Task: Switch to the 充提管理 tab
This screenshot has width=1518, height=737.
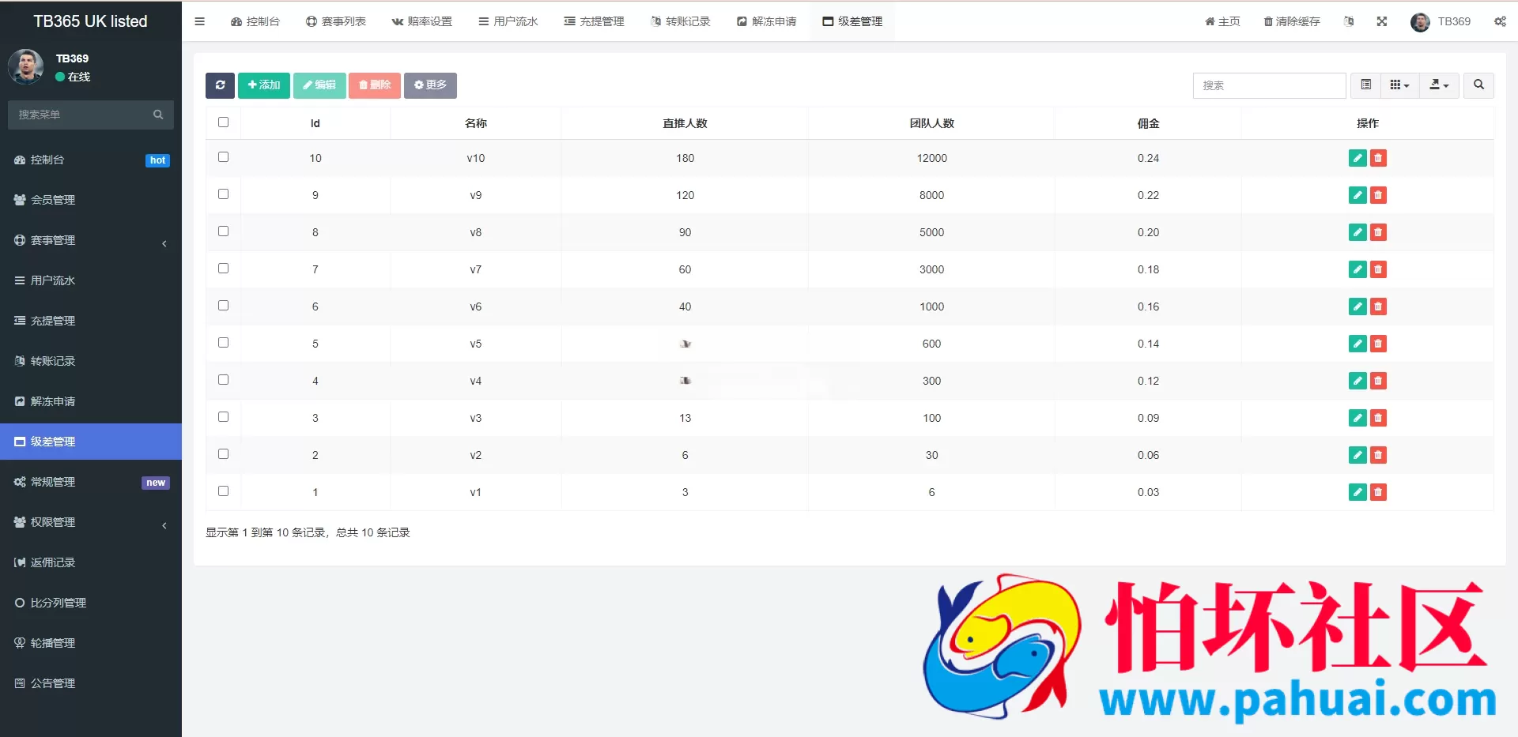Action: (x=595, y=21)
